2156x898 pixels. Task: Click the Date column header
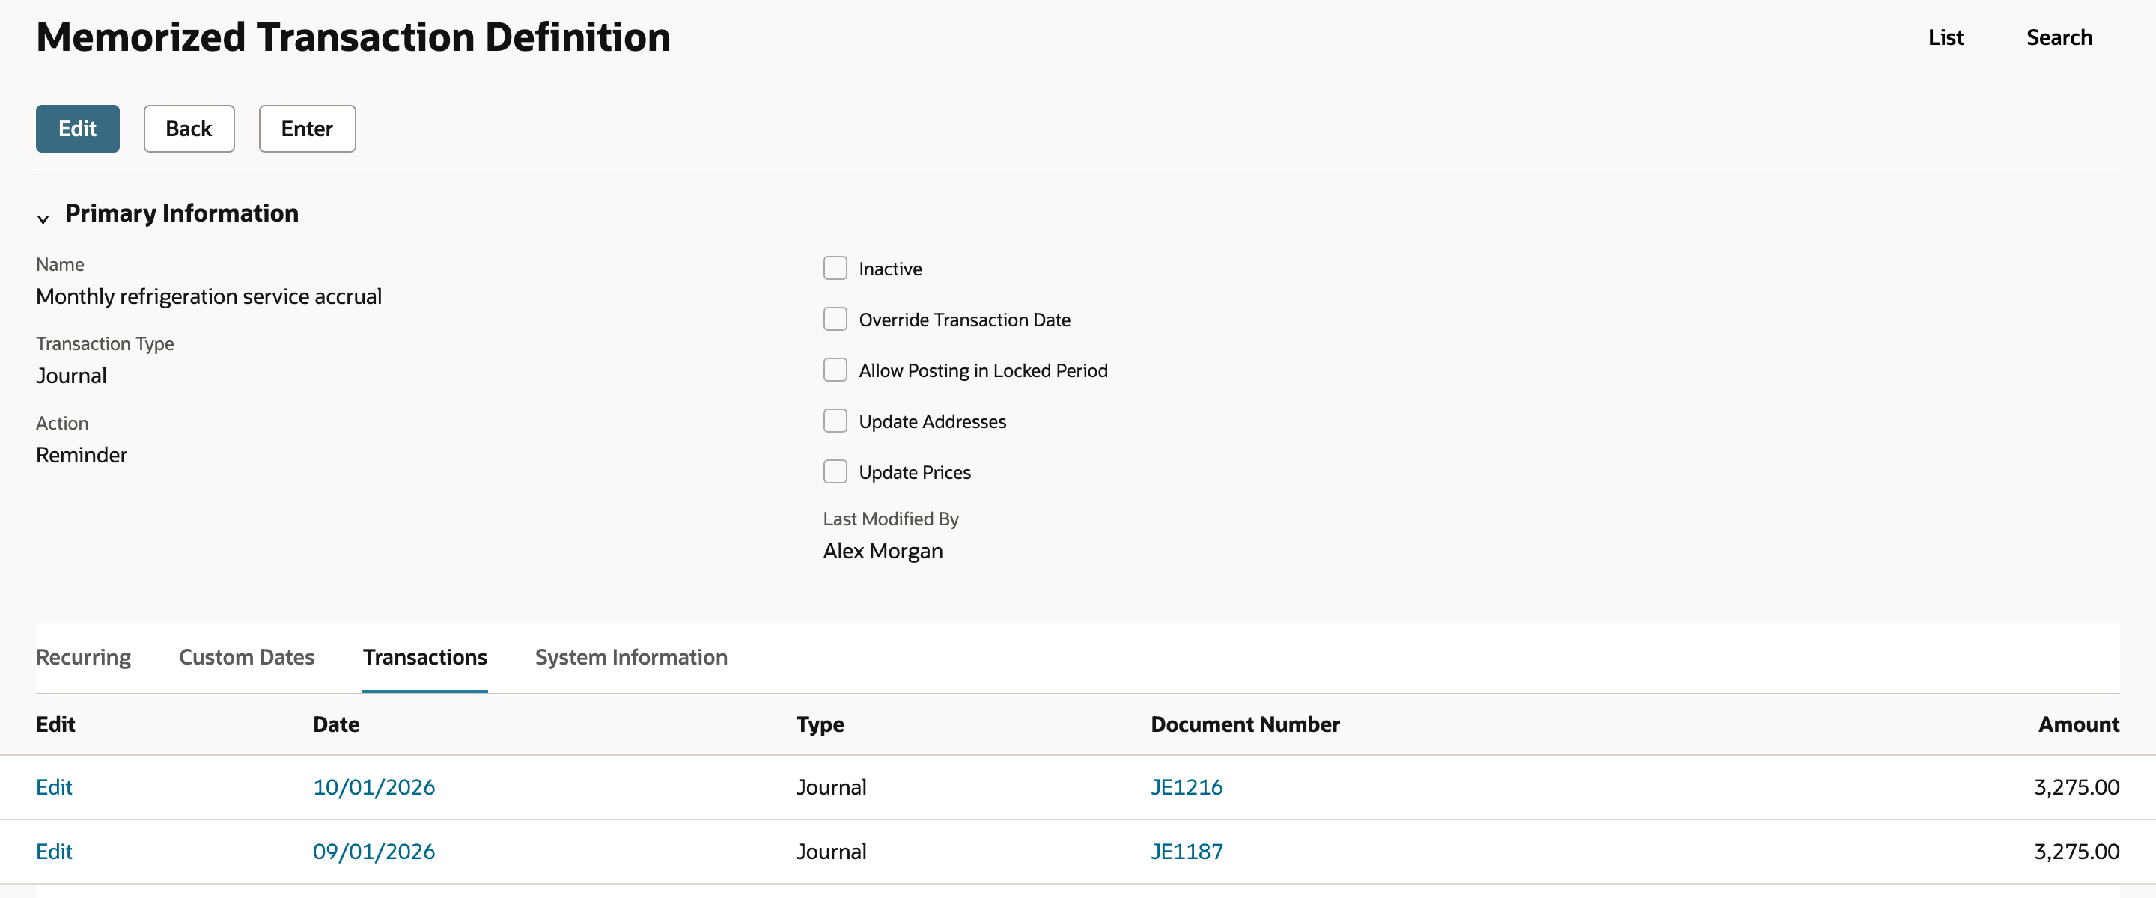[x=336, y=724]
